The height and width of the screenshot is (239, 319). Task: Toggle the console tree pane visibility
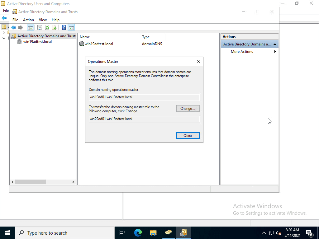pyautogui.click(x=30, y=27)
